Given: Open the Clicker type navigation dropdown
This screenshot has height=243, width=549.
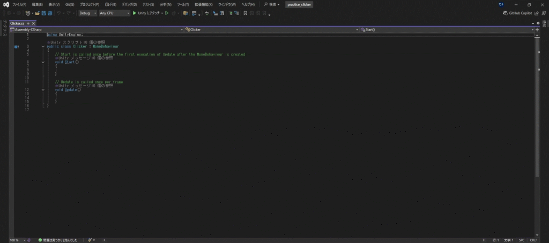Looking at the screenshot, I should click(x=272, y=30).
